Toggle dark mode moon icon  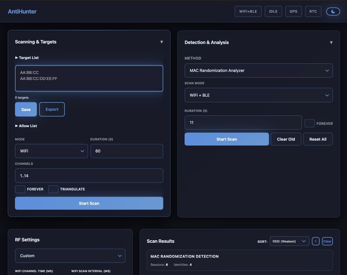pyautogui.click(x=333, y=11)
